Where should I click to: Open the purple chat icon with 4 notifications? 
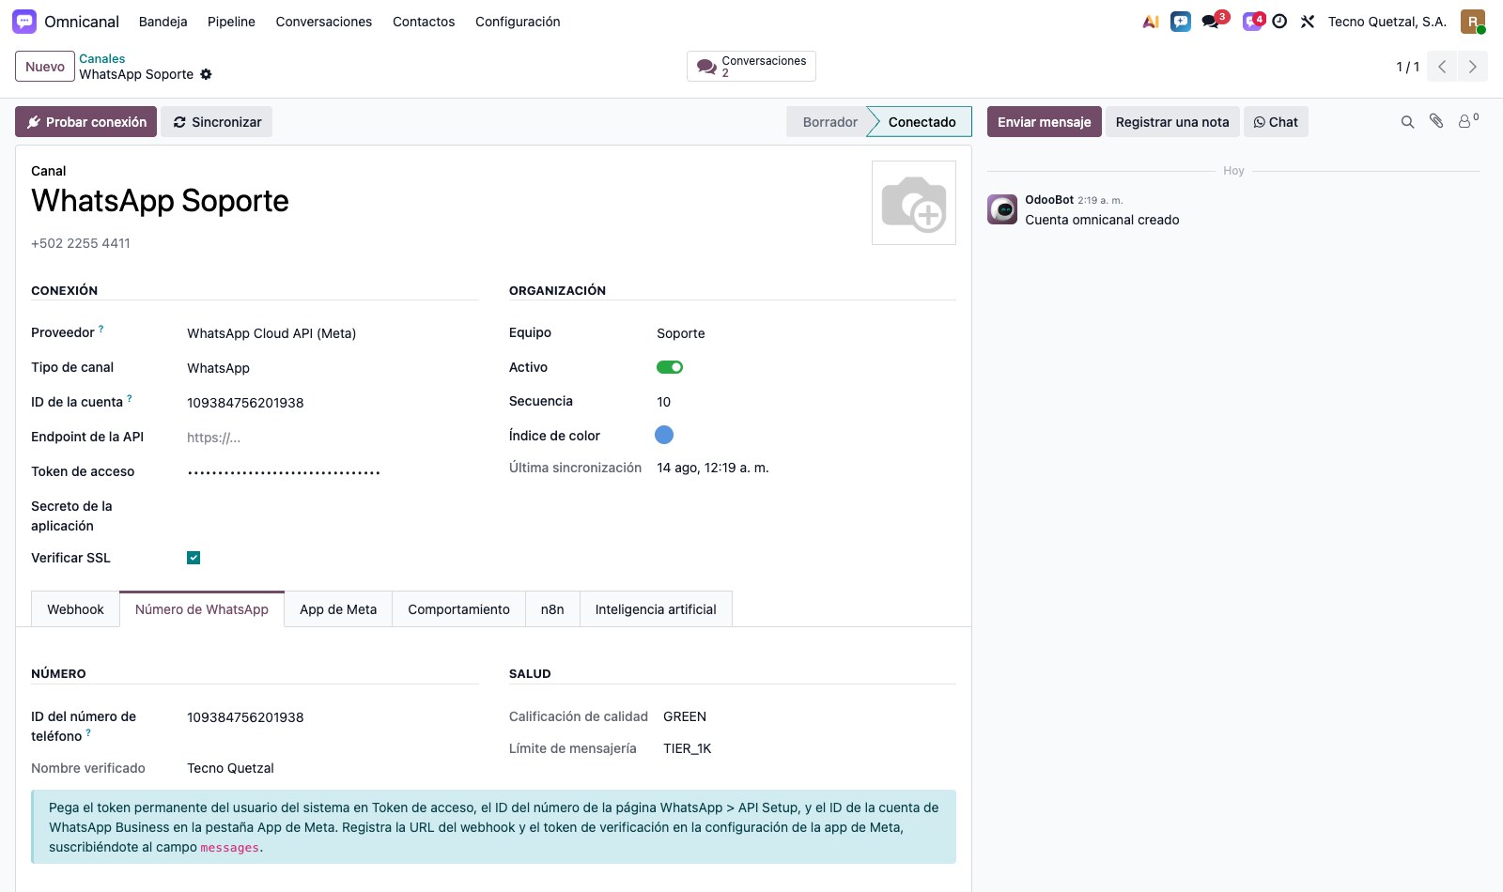coord(1253,21)
